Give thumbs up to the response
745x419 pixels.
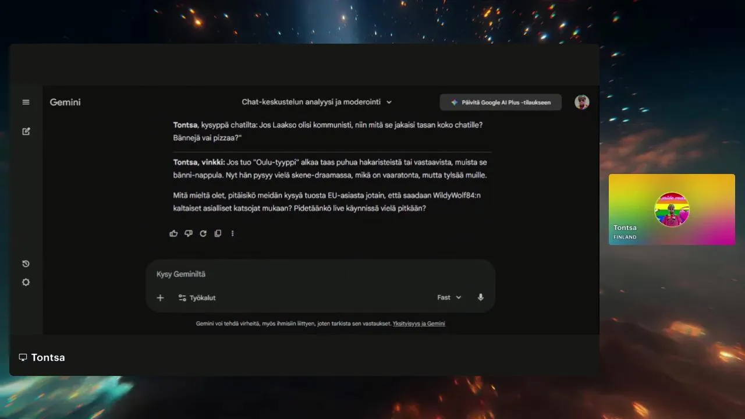173,233
